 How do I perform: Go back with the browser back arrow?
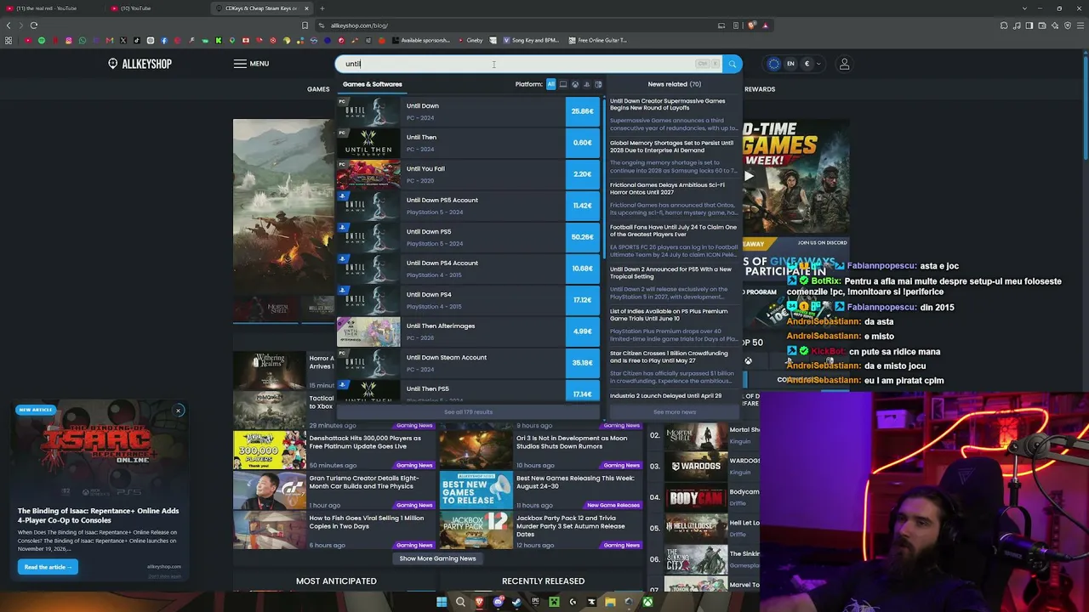(x=9, y=25)
